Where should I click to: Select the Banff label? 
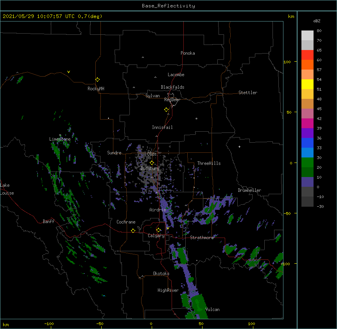(x=48, y=222)
